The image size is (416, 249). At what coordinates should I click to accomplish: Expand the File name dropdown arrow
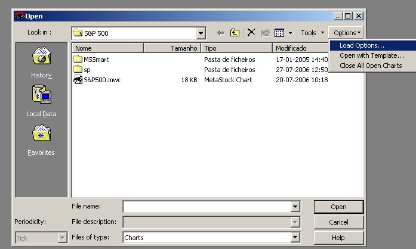pyautogui.click(x=295, y=207)
